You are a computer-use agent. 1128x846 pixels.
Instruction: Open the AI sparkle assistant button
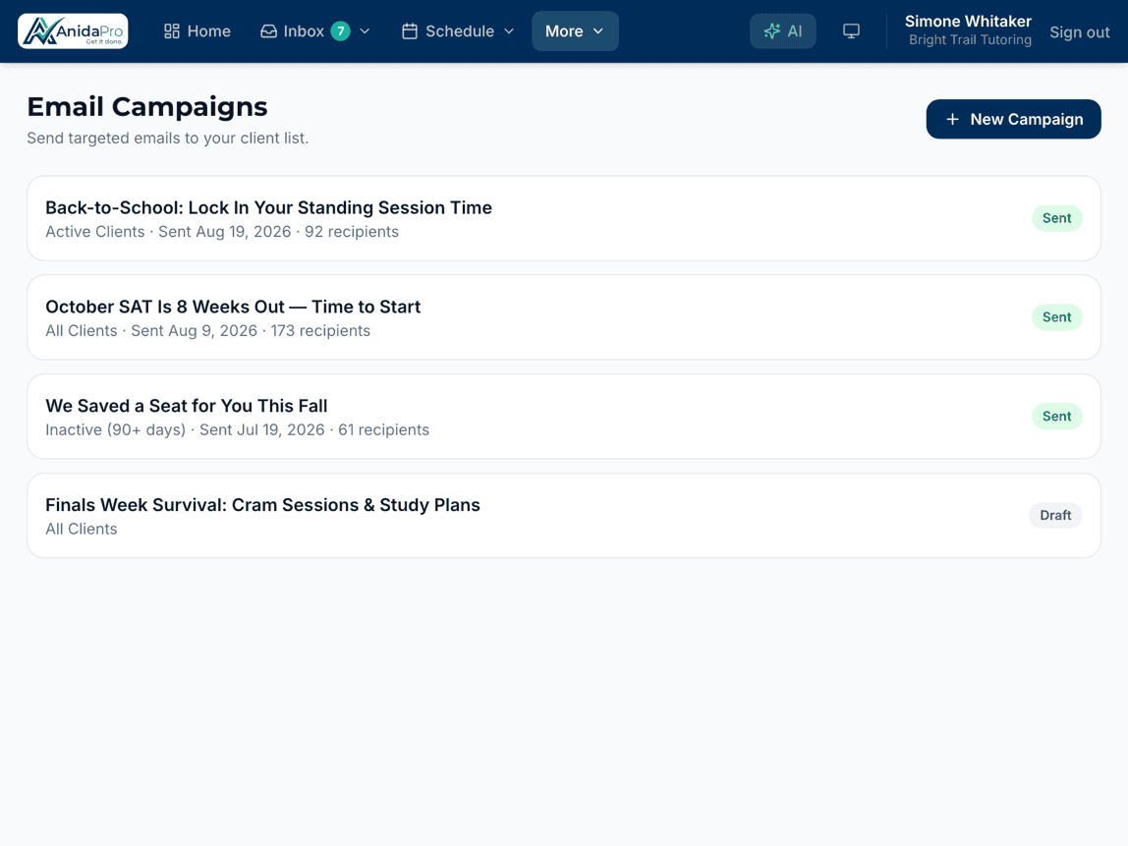point(783,30)
